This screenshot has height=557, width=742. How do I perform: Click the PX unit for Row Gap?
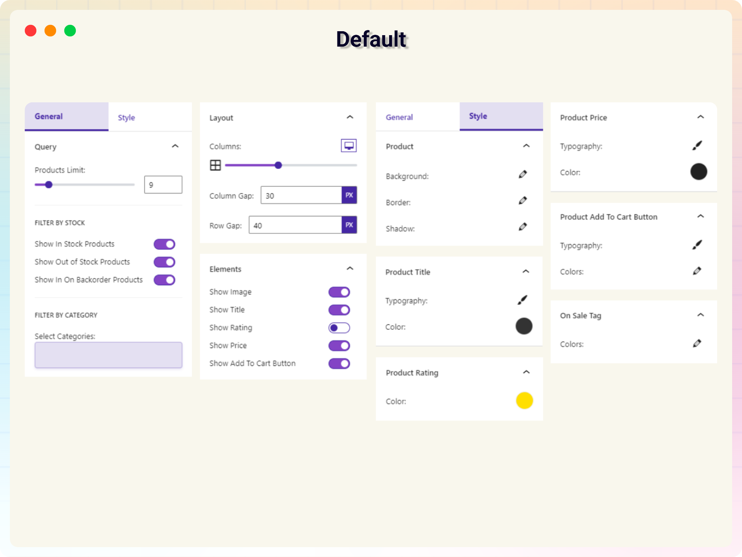(x=349, y=225)
